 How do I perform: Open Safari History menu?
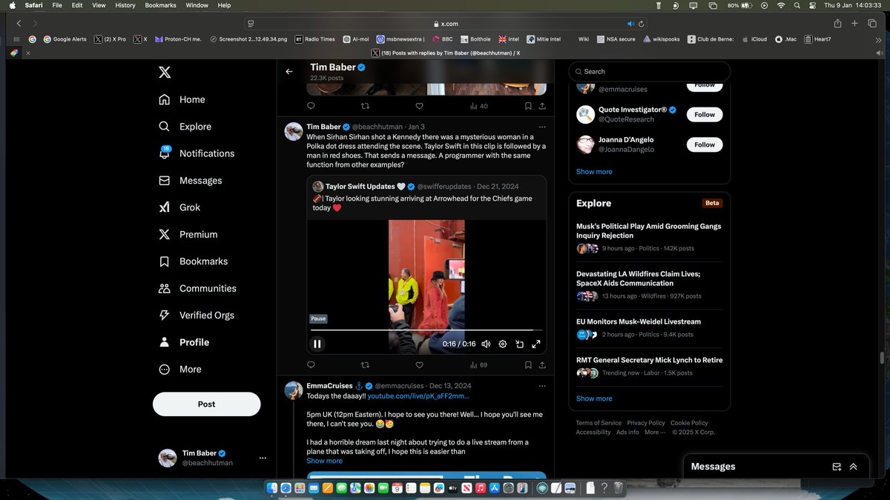click(x=125, y=5)
